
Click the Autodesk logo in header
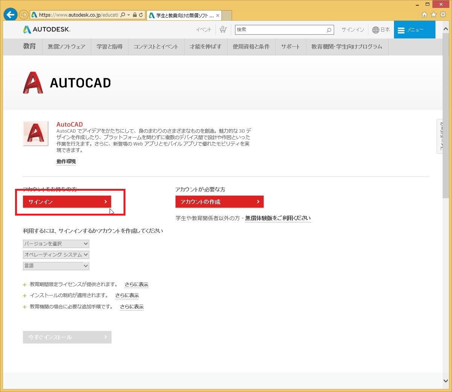click(47, 29)
